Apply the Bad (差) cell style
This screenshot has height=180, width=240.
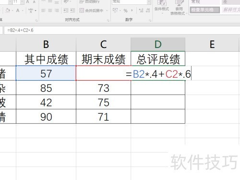coord(231,2)
